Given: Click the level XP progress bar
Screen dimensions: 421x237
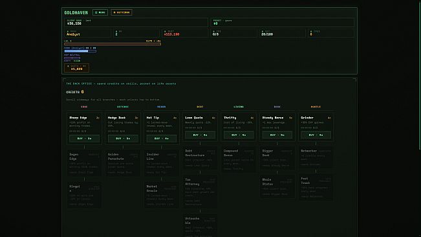Looking at the screenshot, I should point(113,44).
